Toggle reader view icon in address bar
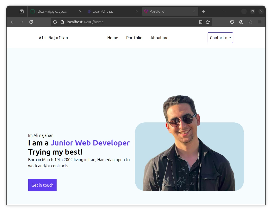272x212 pixels. click(201, 22)
